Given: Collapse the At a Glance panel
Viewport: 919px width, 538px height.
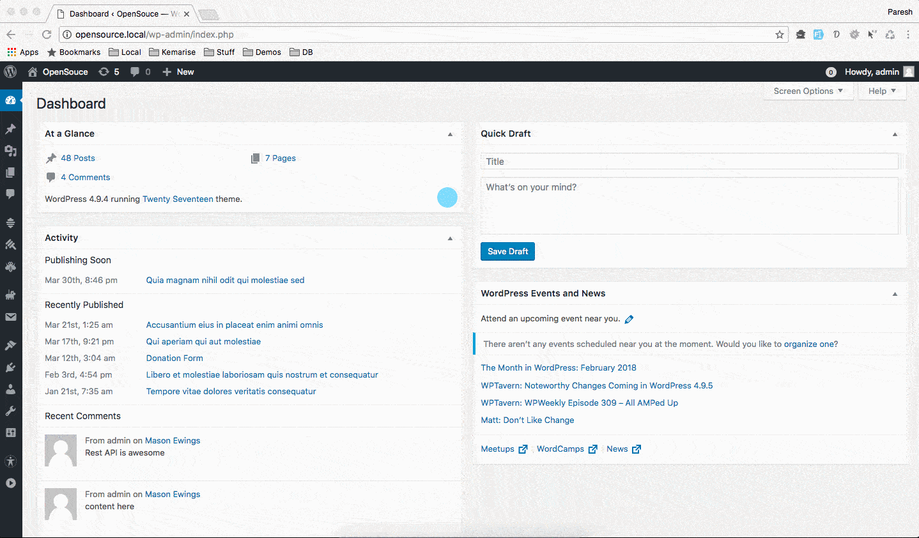Looking at the screenshot, I should click(x=450, y=134).
